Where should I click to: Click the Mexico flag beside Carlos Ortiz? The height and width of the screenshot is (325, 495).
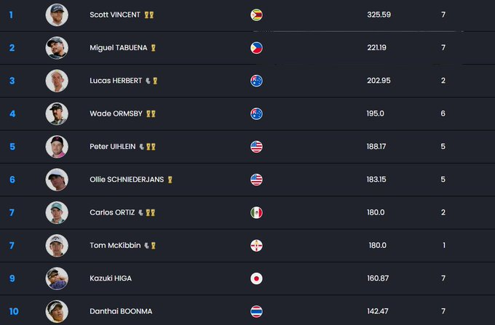[x=256, y=212]
